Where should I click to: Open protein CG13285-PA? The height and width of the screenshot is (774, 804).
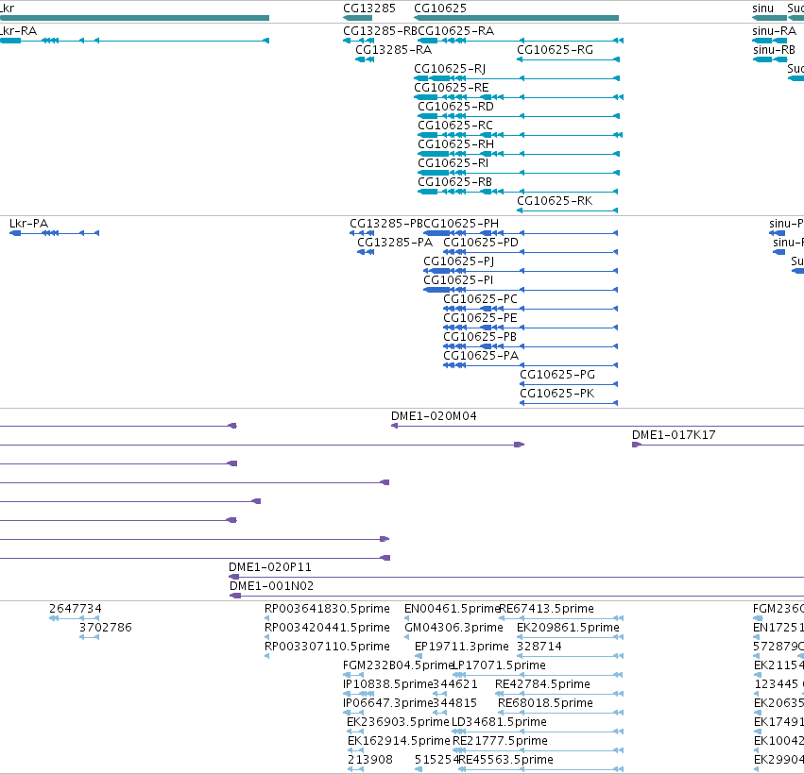pos(395,243)
